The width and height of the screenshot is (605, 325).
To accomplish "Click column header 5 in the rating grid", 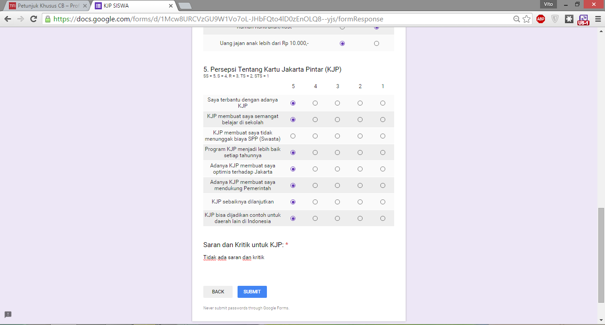I will (x=293, y=86).
